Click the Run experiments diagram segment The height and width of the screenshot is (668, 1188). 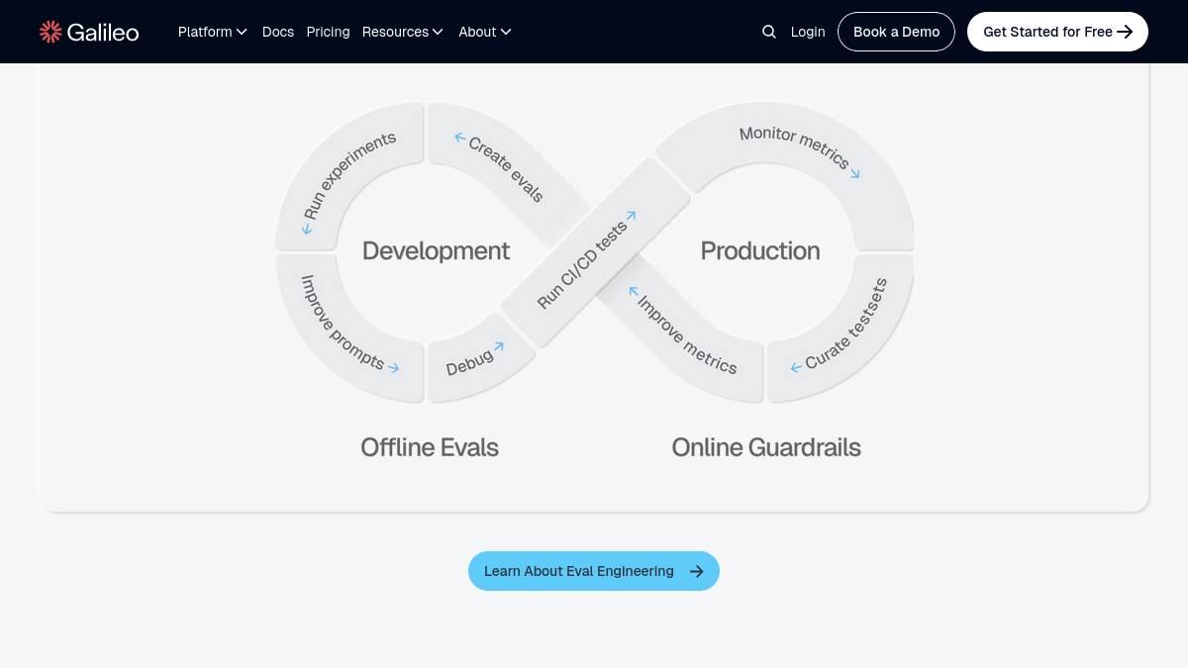[346, 176]
